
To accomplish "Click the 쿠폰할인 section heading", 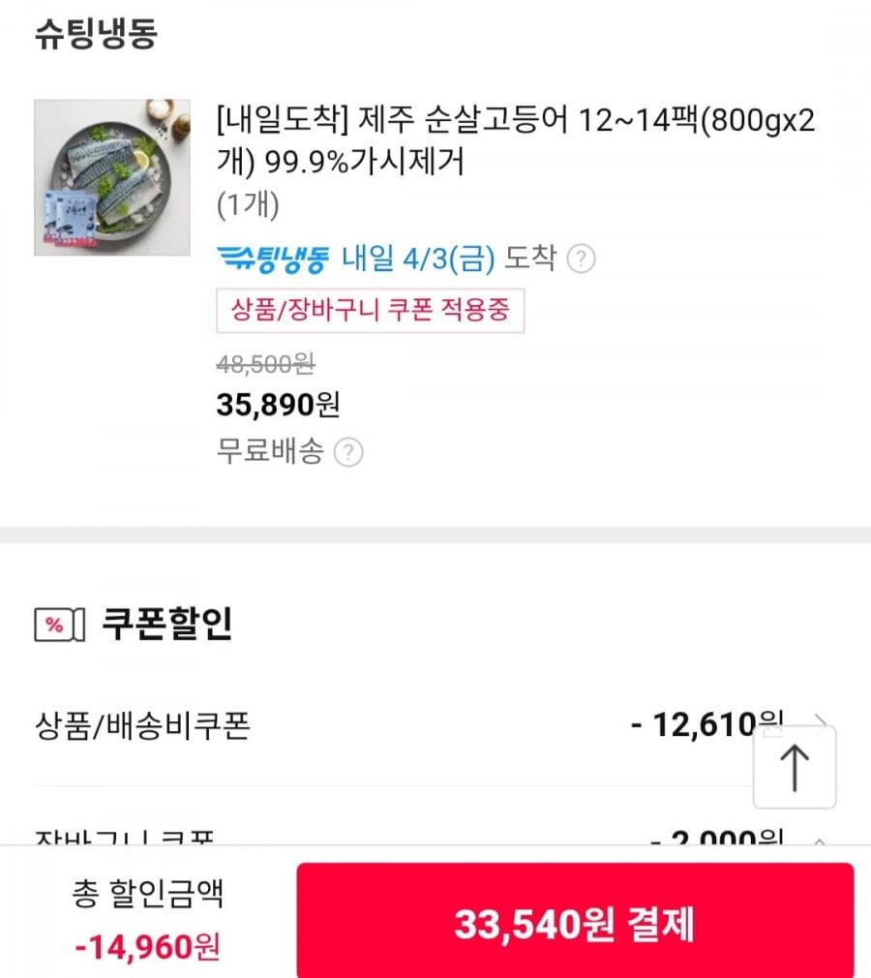I will 166,625.
